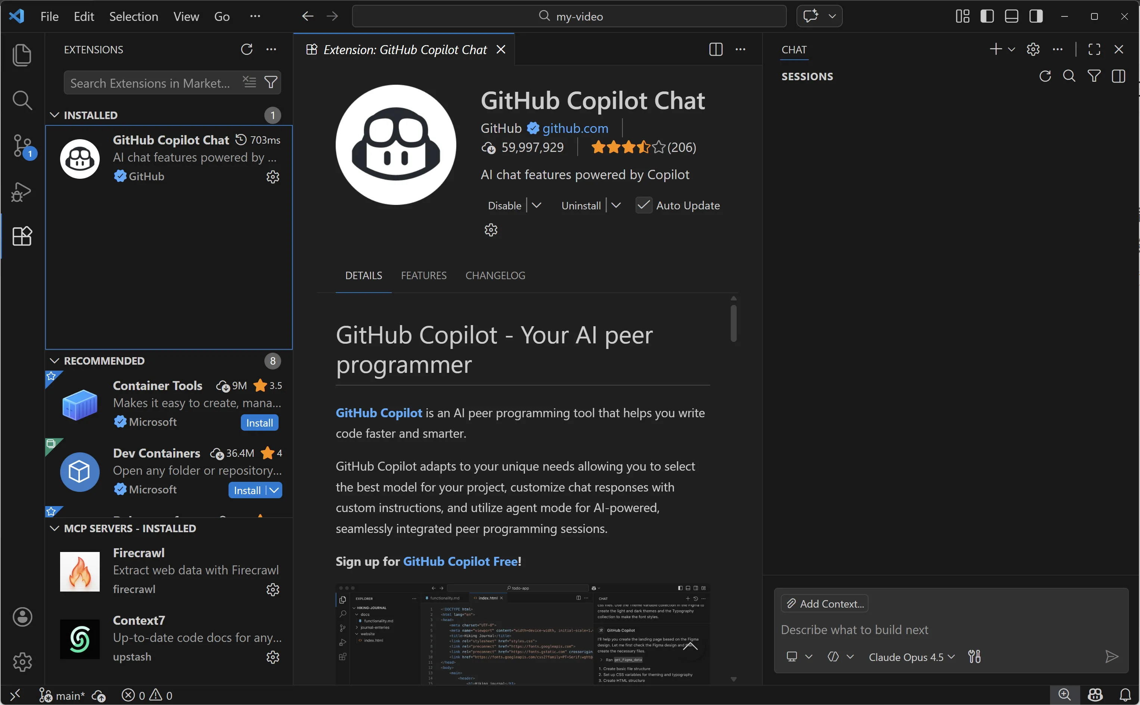The height and width of the screenshot is (705, 1140).
Task: Toggle the primary side bar visibility
Action: click(x=987, y=16)
